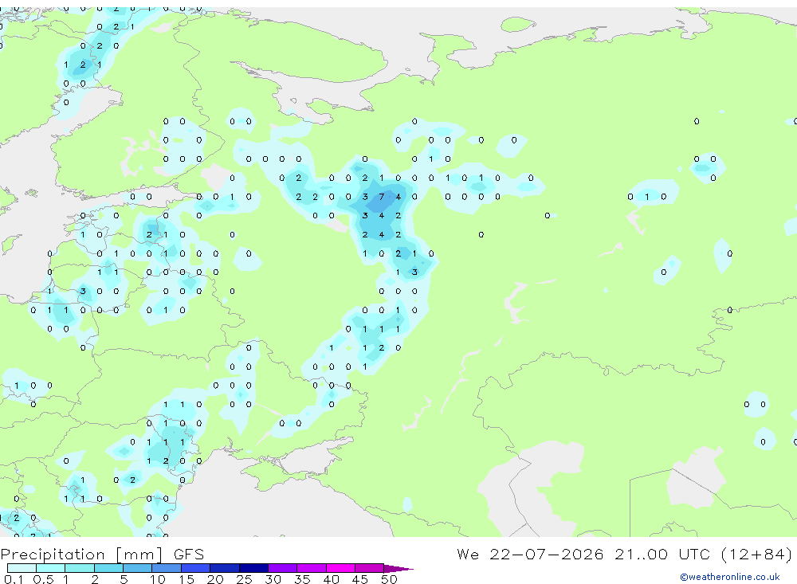Click the 30–35 mm purple swatch

(283, 568)
